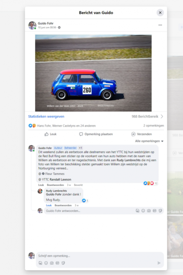Open the three-dot post options menu
The image size is (183, 275).
(160, 25)
